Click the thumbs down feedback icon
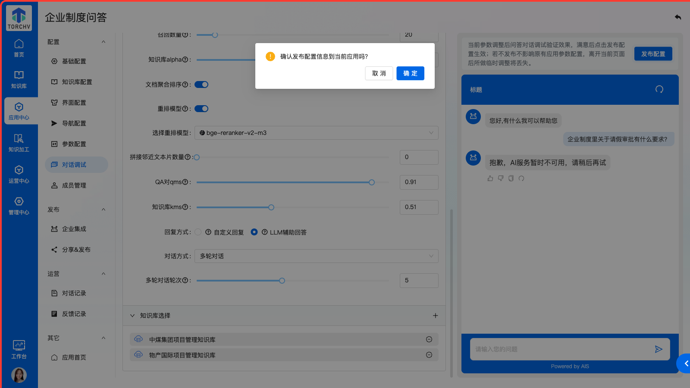Viewport: 690px width, 388px height. coord(501,178)
